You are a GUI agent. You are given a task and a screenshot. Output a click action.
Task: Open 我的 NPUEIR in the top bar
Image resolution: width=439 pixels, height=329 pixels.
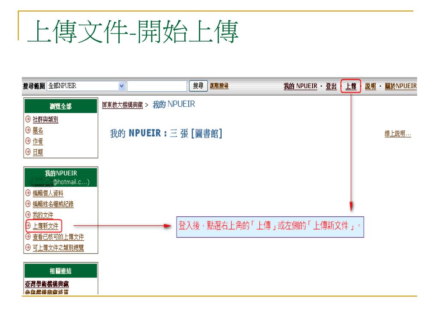tap(301, 86)
